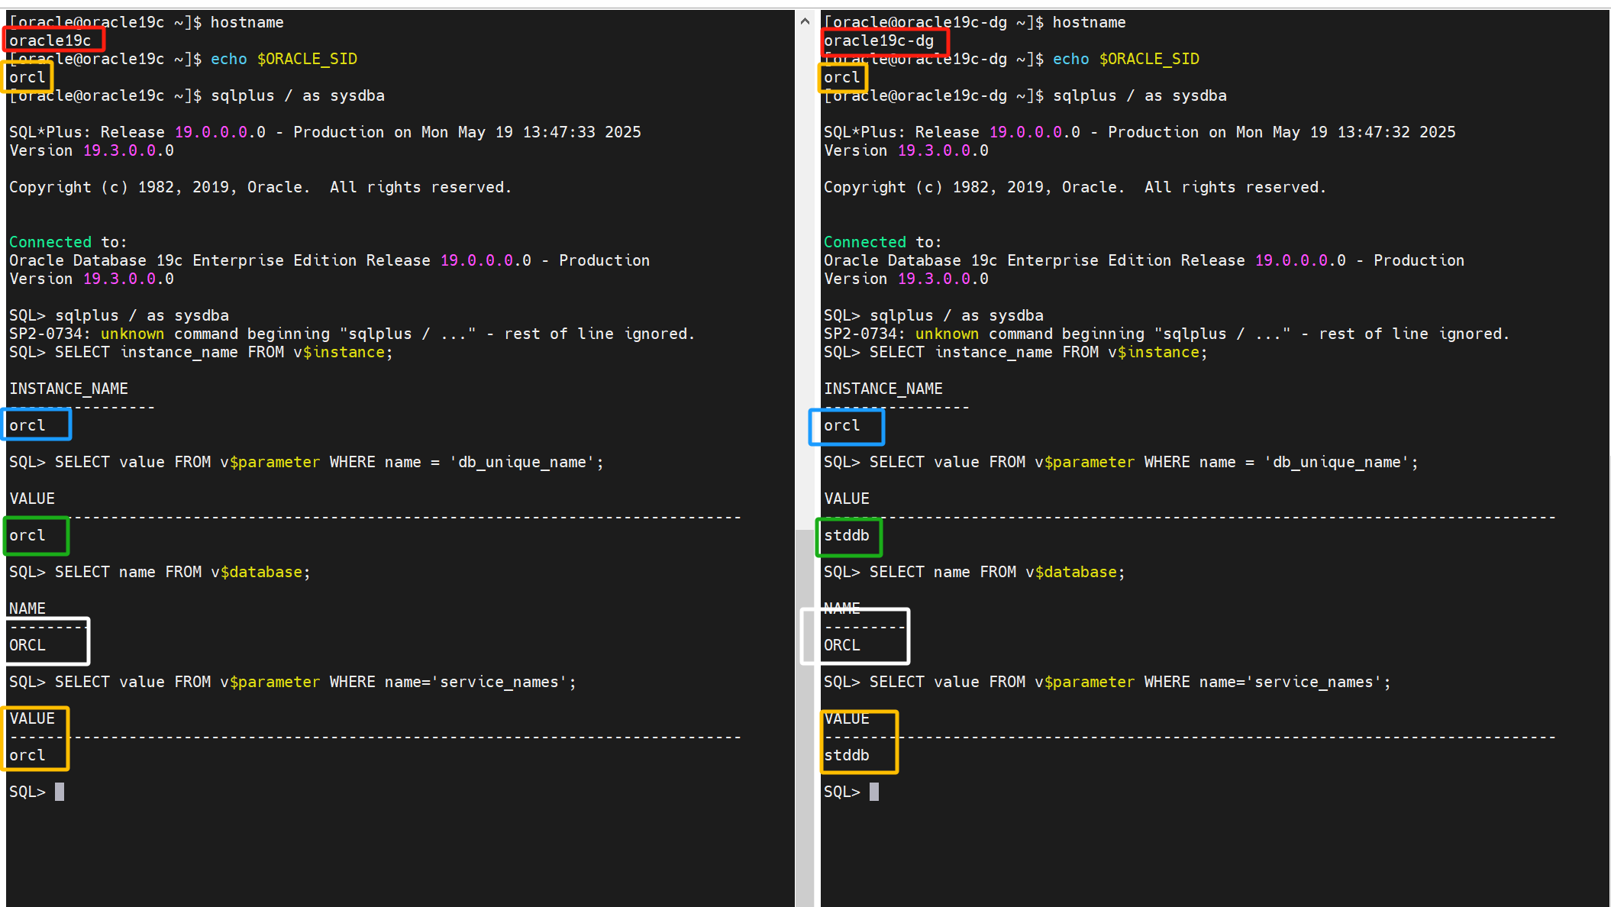Click stddb service_names value in right pane
The width and height of the screenshot is (1611, 907).
click(847, 755)
